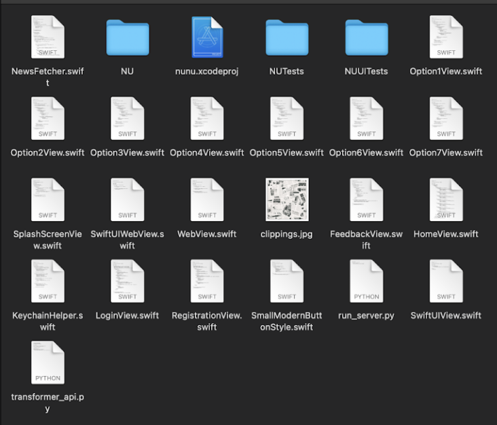This screenshot has height=425, width=497.
Task: Click the SwiftUIWebView.swift name label
Action: coord(128,239)
